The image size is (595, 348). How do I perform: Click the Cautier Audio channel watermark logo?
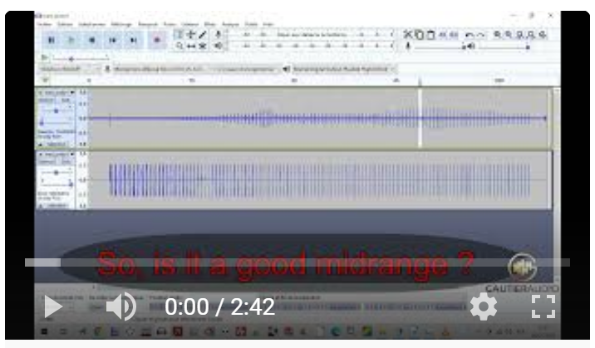click(x=522, y=268)
